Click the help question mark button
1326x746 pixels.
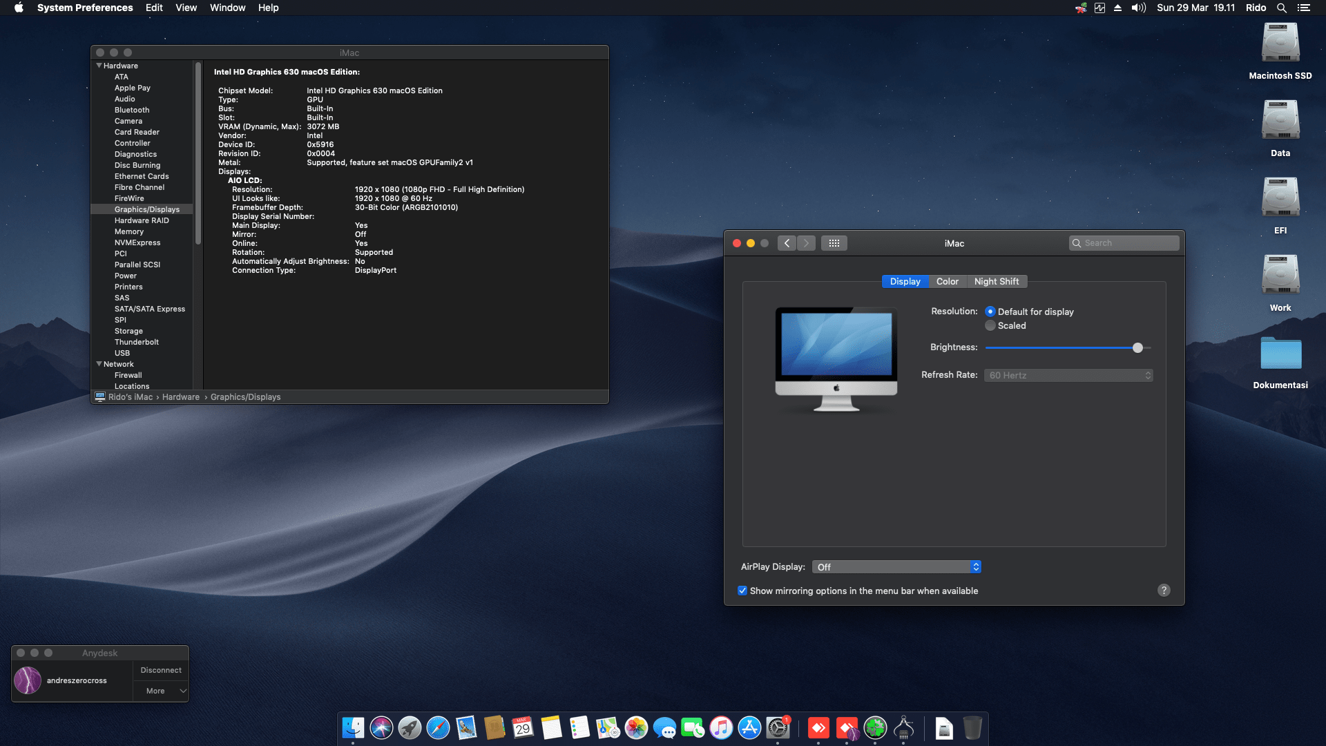[1164, 591]
